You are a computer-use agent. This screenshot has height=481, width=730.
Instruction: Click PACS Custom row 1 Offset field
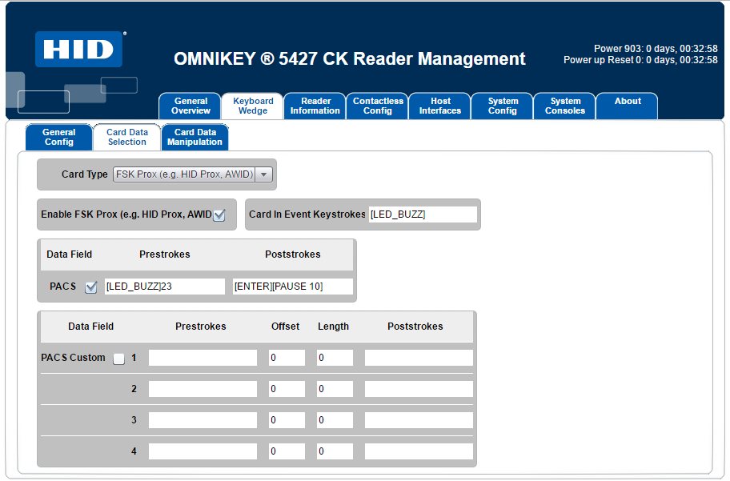[x=287, y=358]
